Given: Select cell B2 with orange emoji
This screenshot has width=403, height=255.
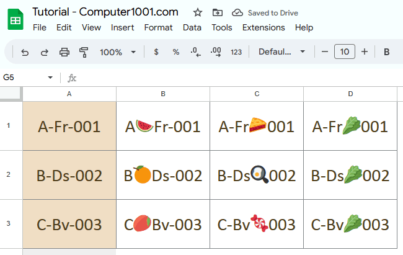Looking at the screenshot, I should pyautogui.click(x=163, y=175).
